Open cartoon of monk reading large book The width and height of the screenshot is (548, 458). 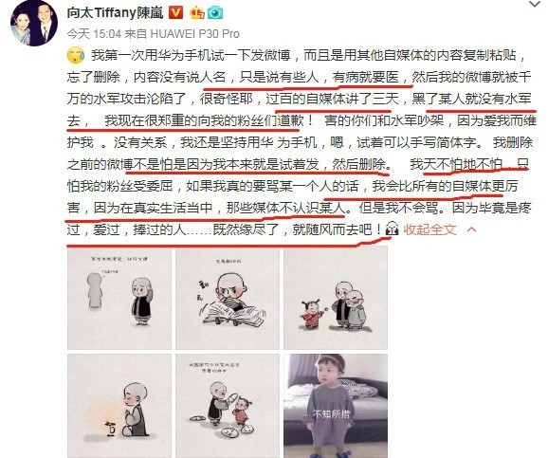coord(228,299)
